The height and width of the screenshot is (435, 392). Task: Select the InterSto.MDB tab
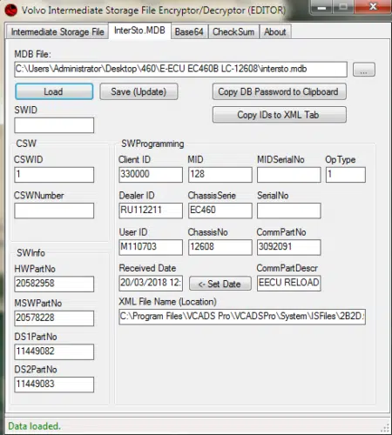[x=139, y=30]
